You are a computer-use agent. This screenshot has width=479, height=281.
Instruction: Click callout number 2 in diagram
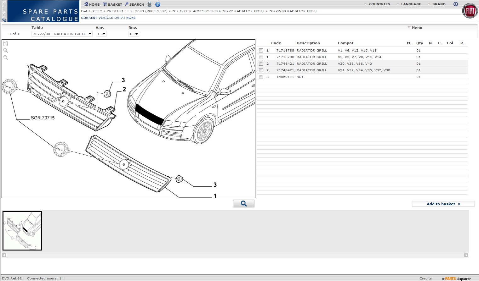[124, 89]
